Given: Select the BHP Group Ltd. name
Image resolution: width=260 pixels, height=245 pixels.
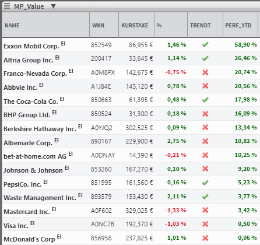Looking at the screenshot, I should [27, 115].
